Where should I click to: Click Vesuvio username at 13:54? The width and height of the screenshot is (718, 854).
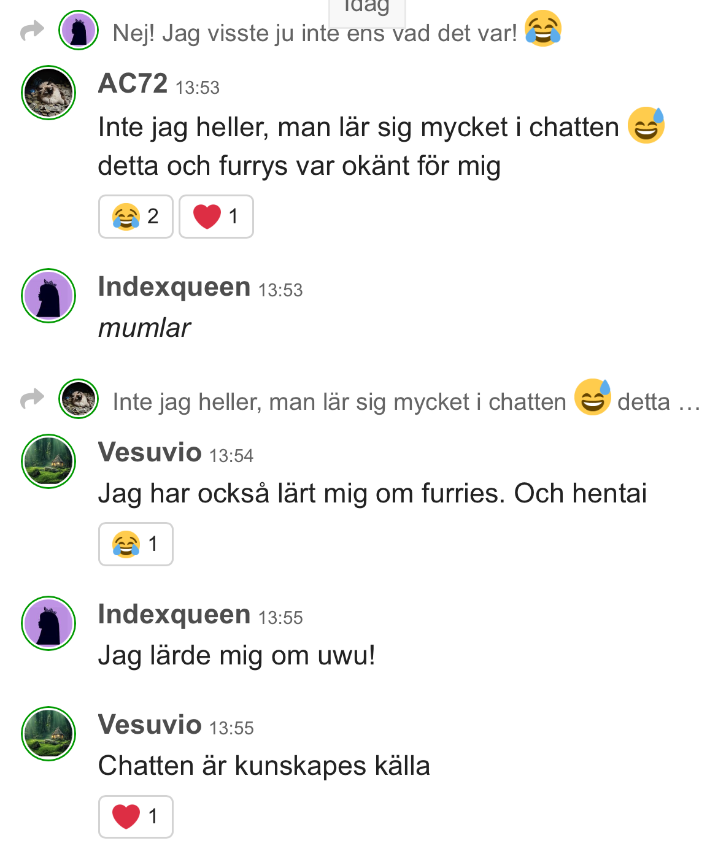(x=150, y=453)
